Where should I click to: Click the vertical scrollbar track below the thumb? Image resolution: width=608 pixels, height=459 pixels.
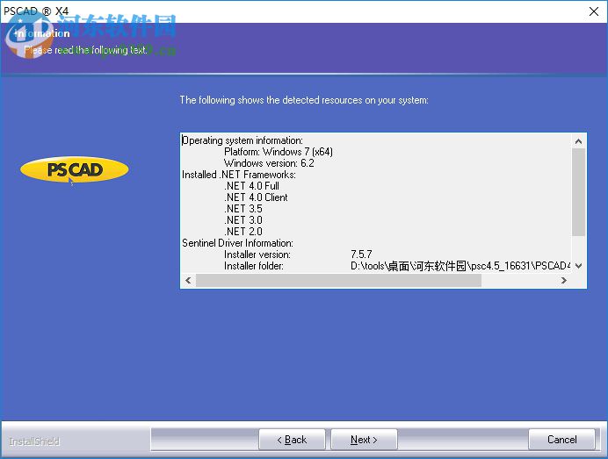[x=579, y=247]
